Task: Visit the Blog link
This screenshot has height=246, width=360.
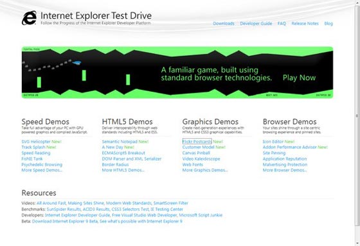Action: pyautogui.click(x=328, y=23)
